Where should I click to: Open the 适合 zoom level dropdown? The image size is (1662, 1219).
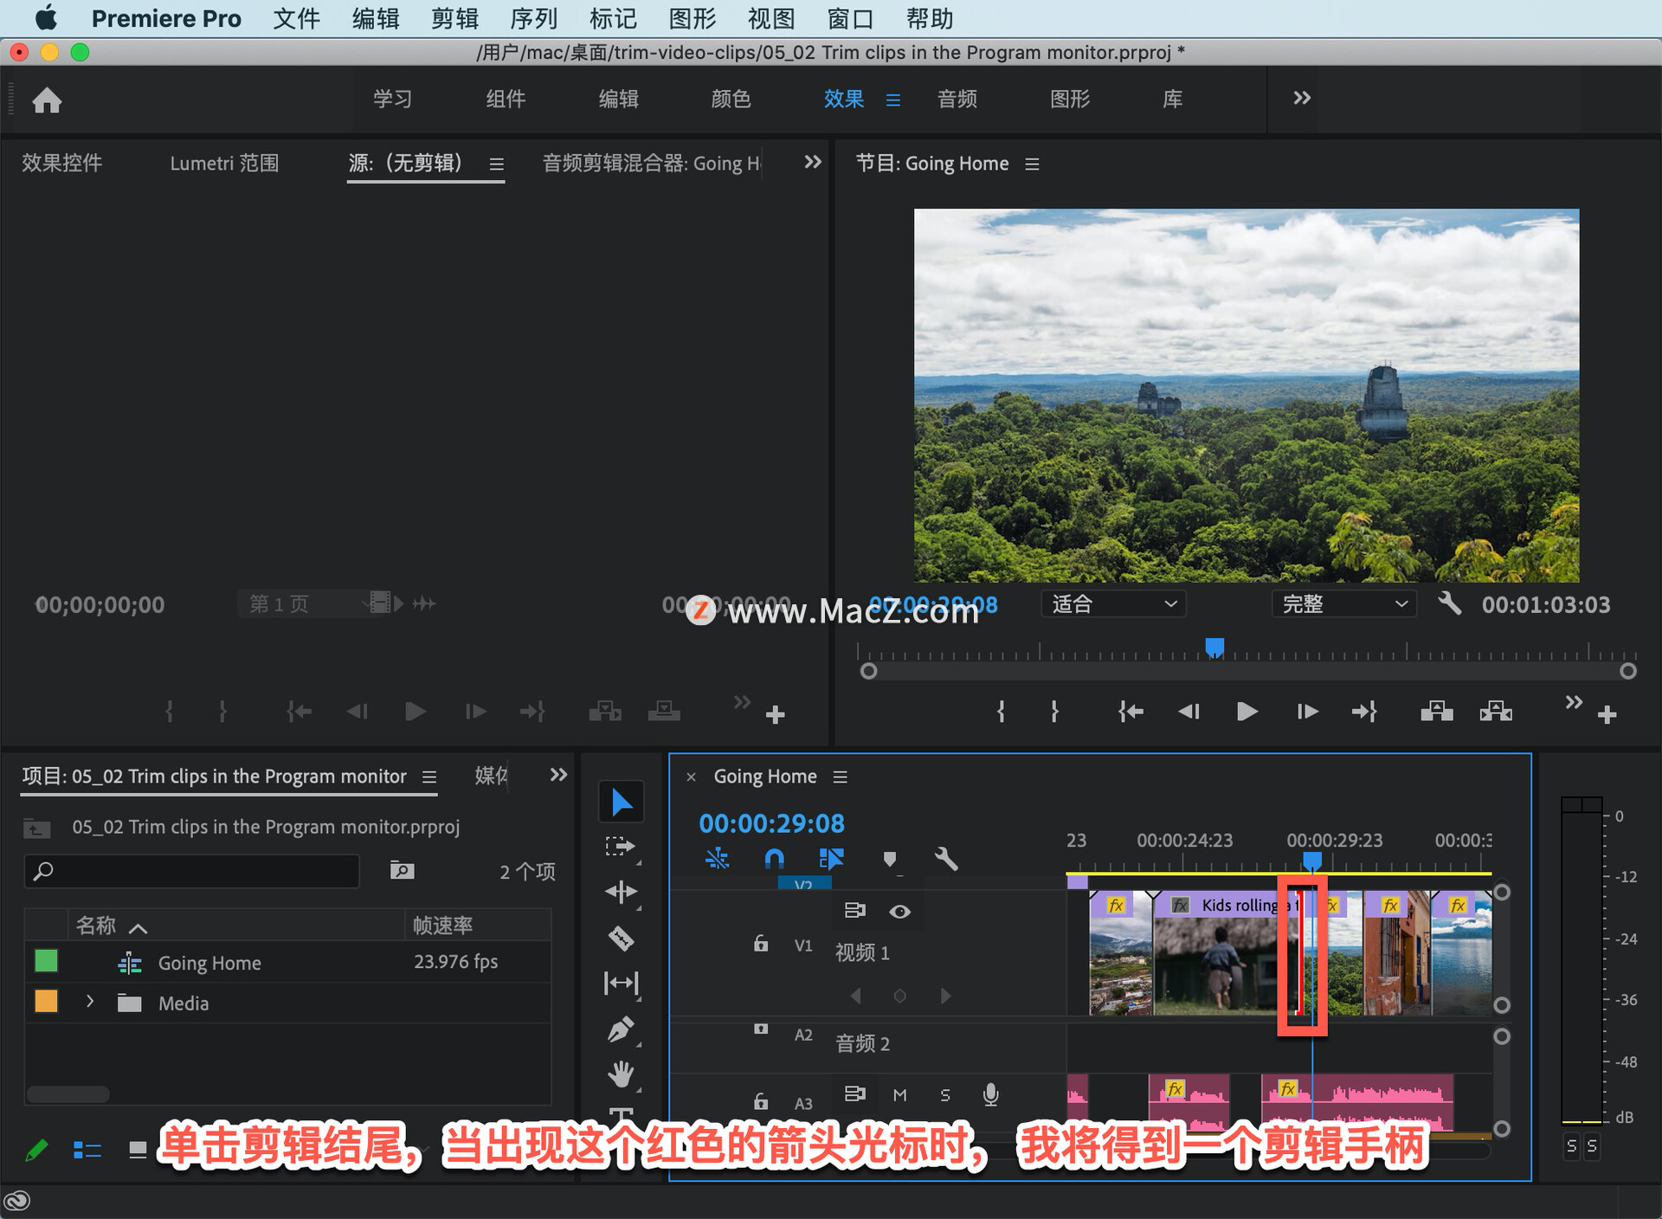point(1112,604)
